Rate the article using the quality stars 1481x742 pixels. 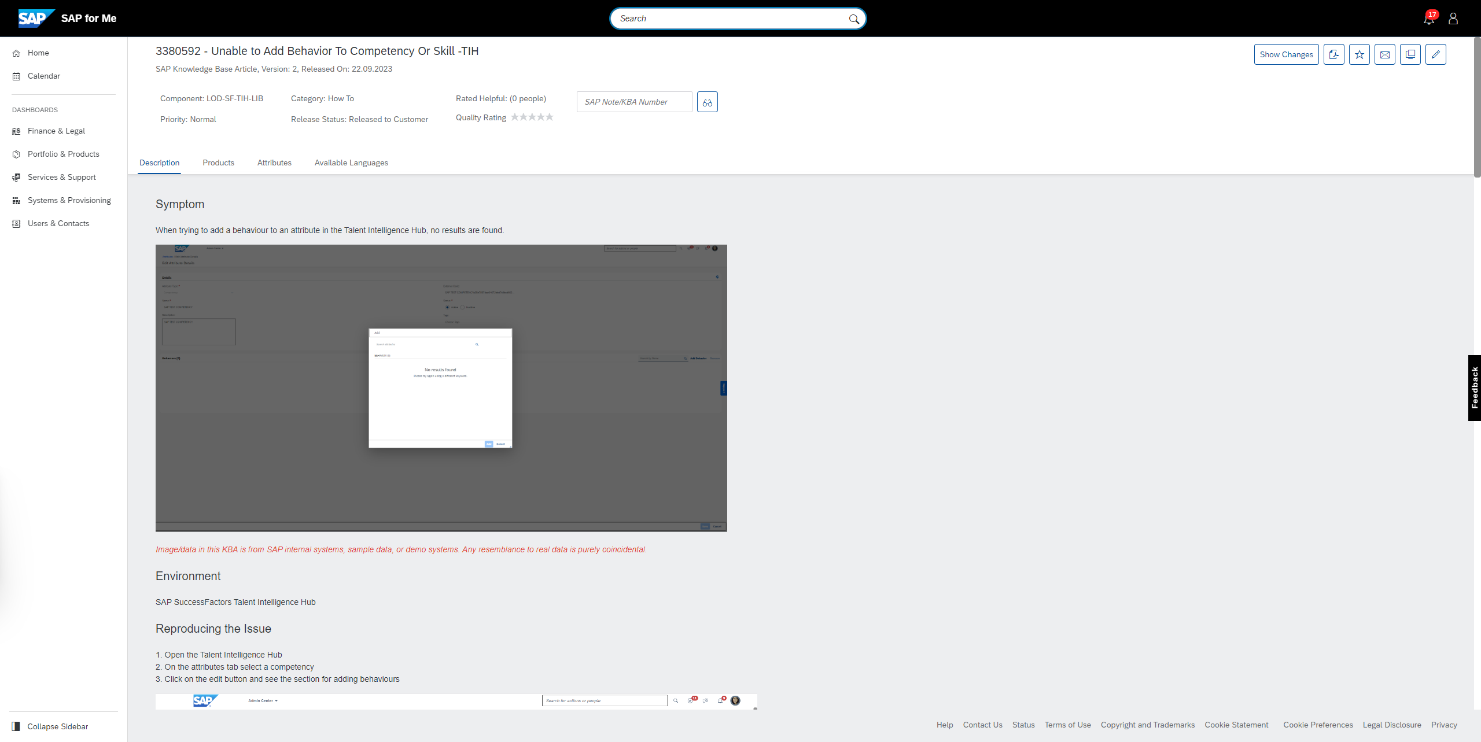click(532, 117)
